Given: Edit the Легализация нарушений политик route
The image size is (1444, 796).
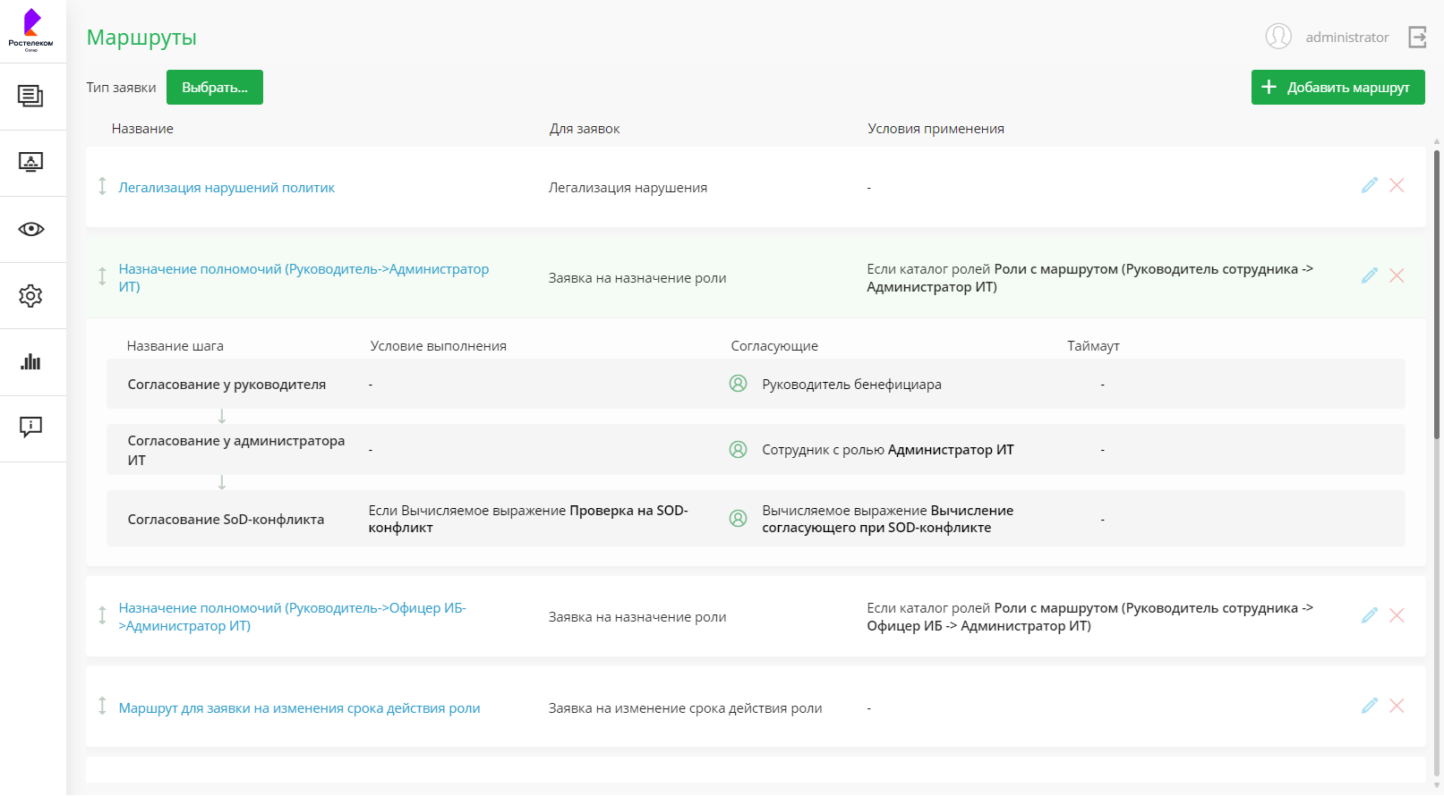Looking at the screenshot, I should [x=1369, y=185].
